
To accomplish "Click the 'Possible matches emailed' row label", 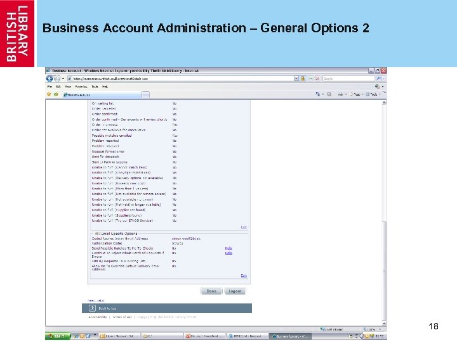I will click(x=112, y=136).
